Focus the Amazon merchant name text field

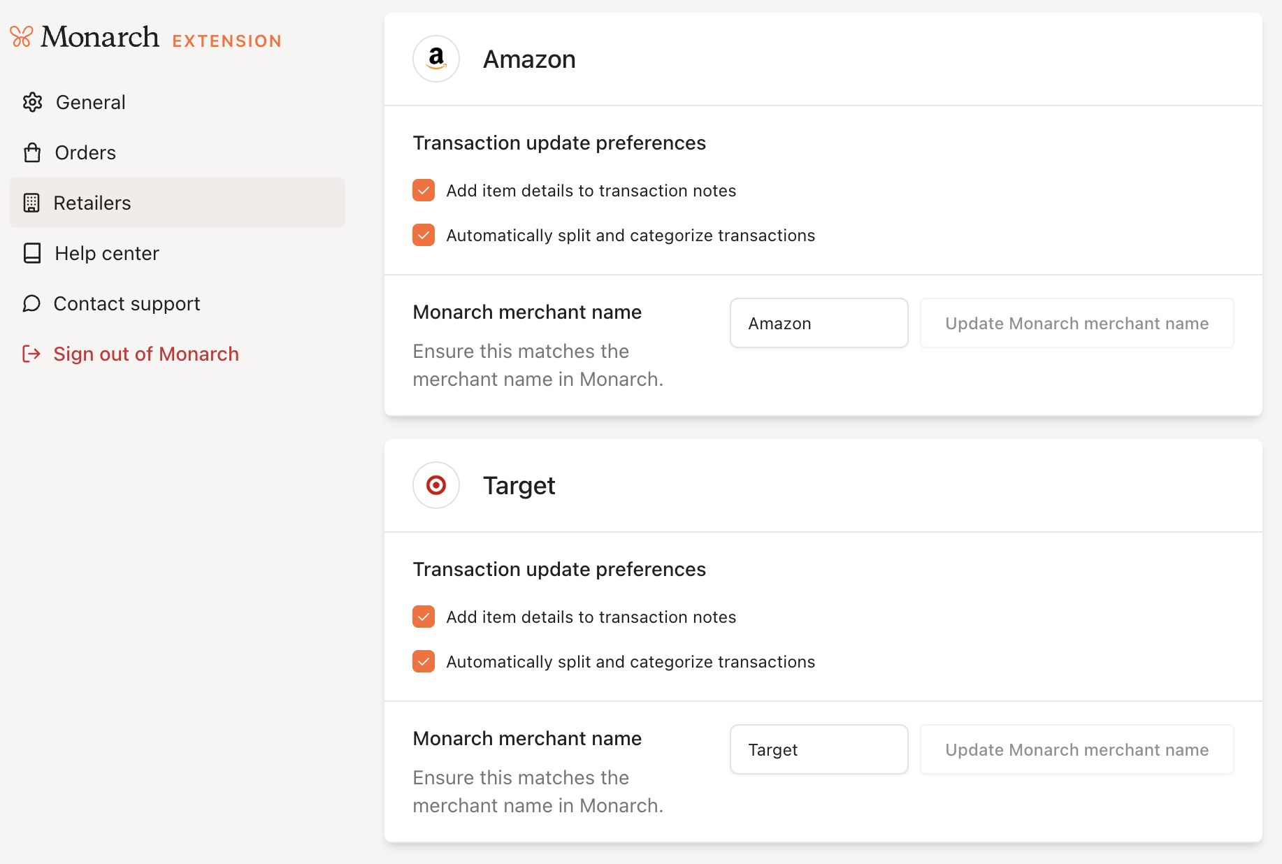click(819, 323)
